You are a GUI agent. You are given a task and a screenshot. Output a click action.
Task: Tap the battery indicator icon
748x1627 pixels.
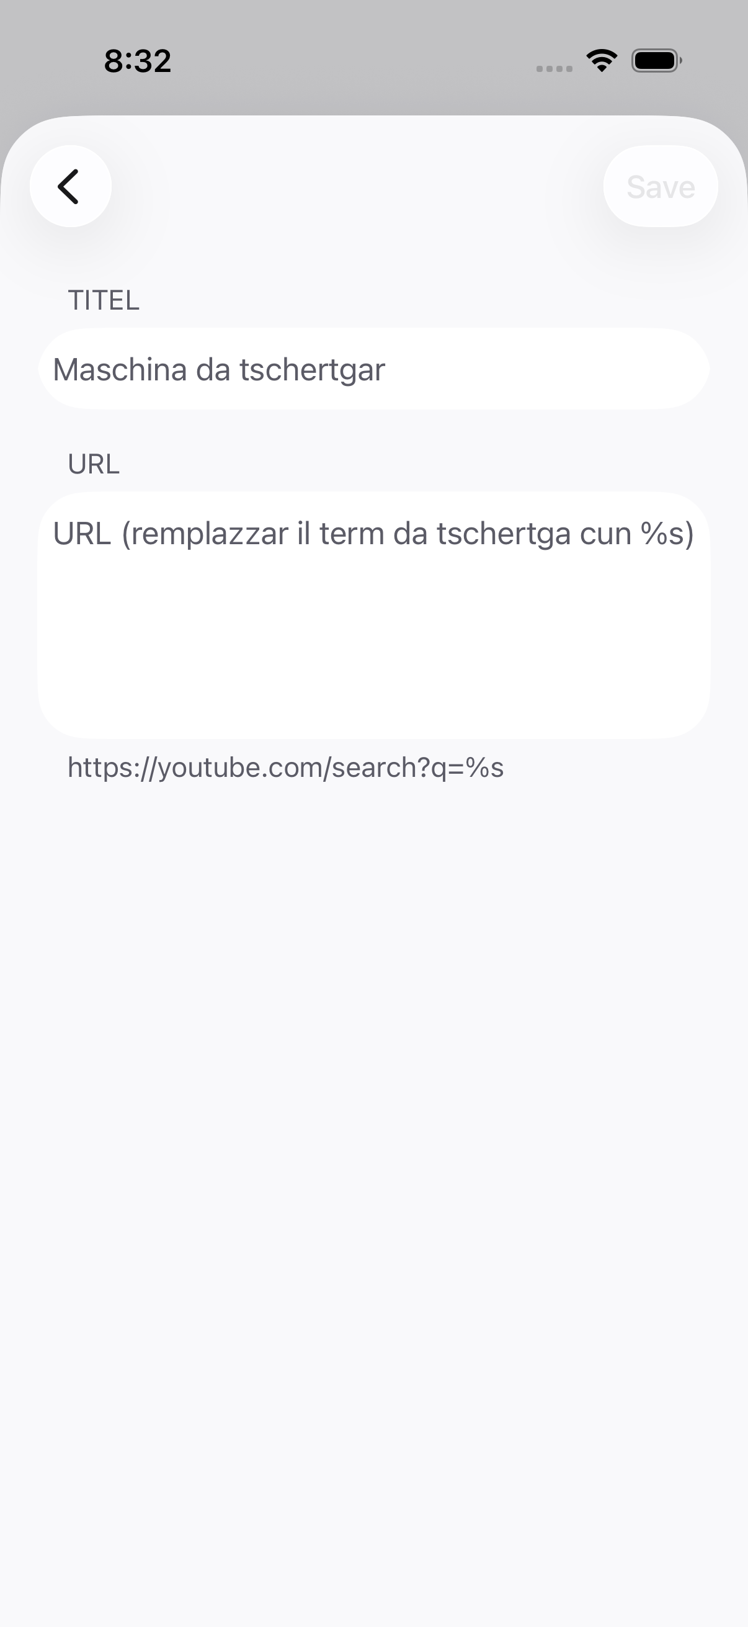[x=656, y=61]
